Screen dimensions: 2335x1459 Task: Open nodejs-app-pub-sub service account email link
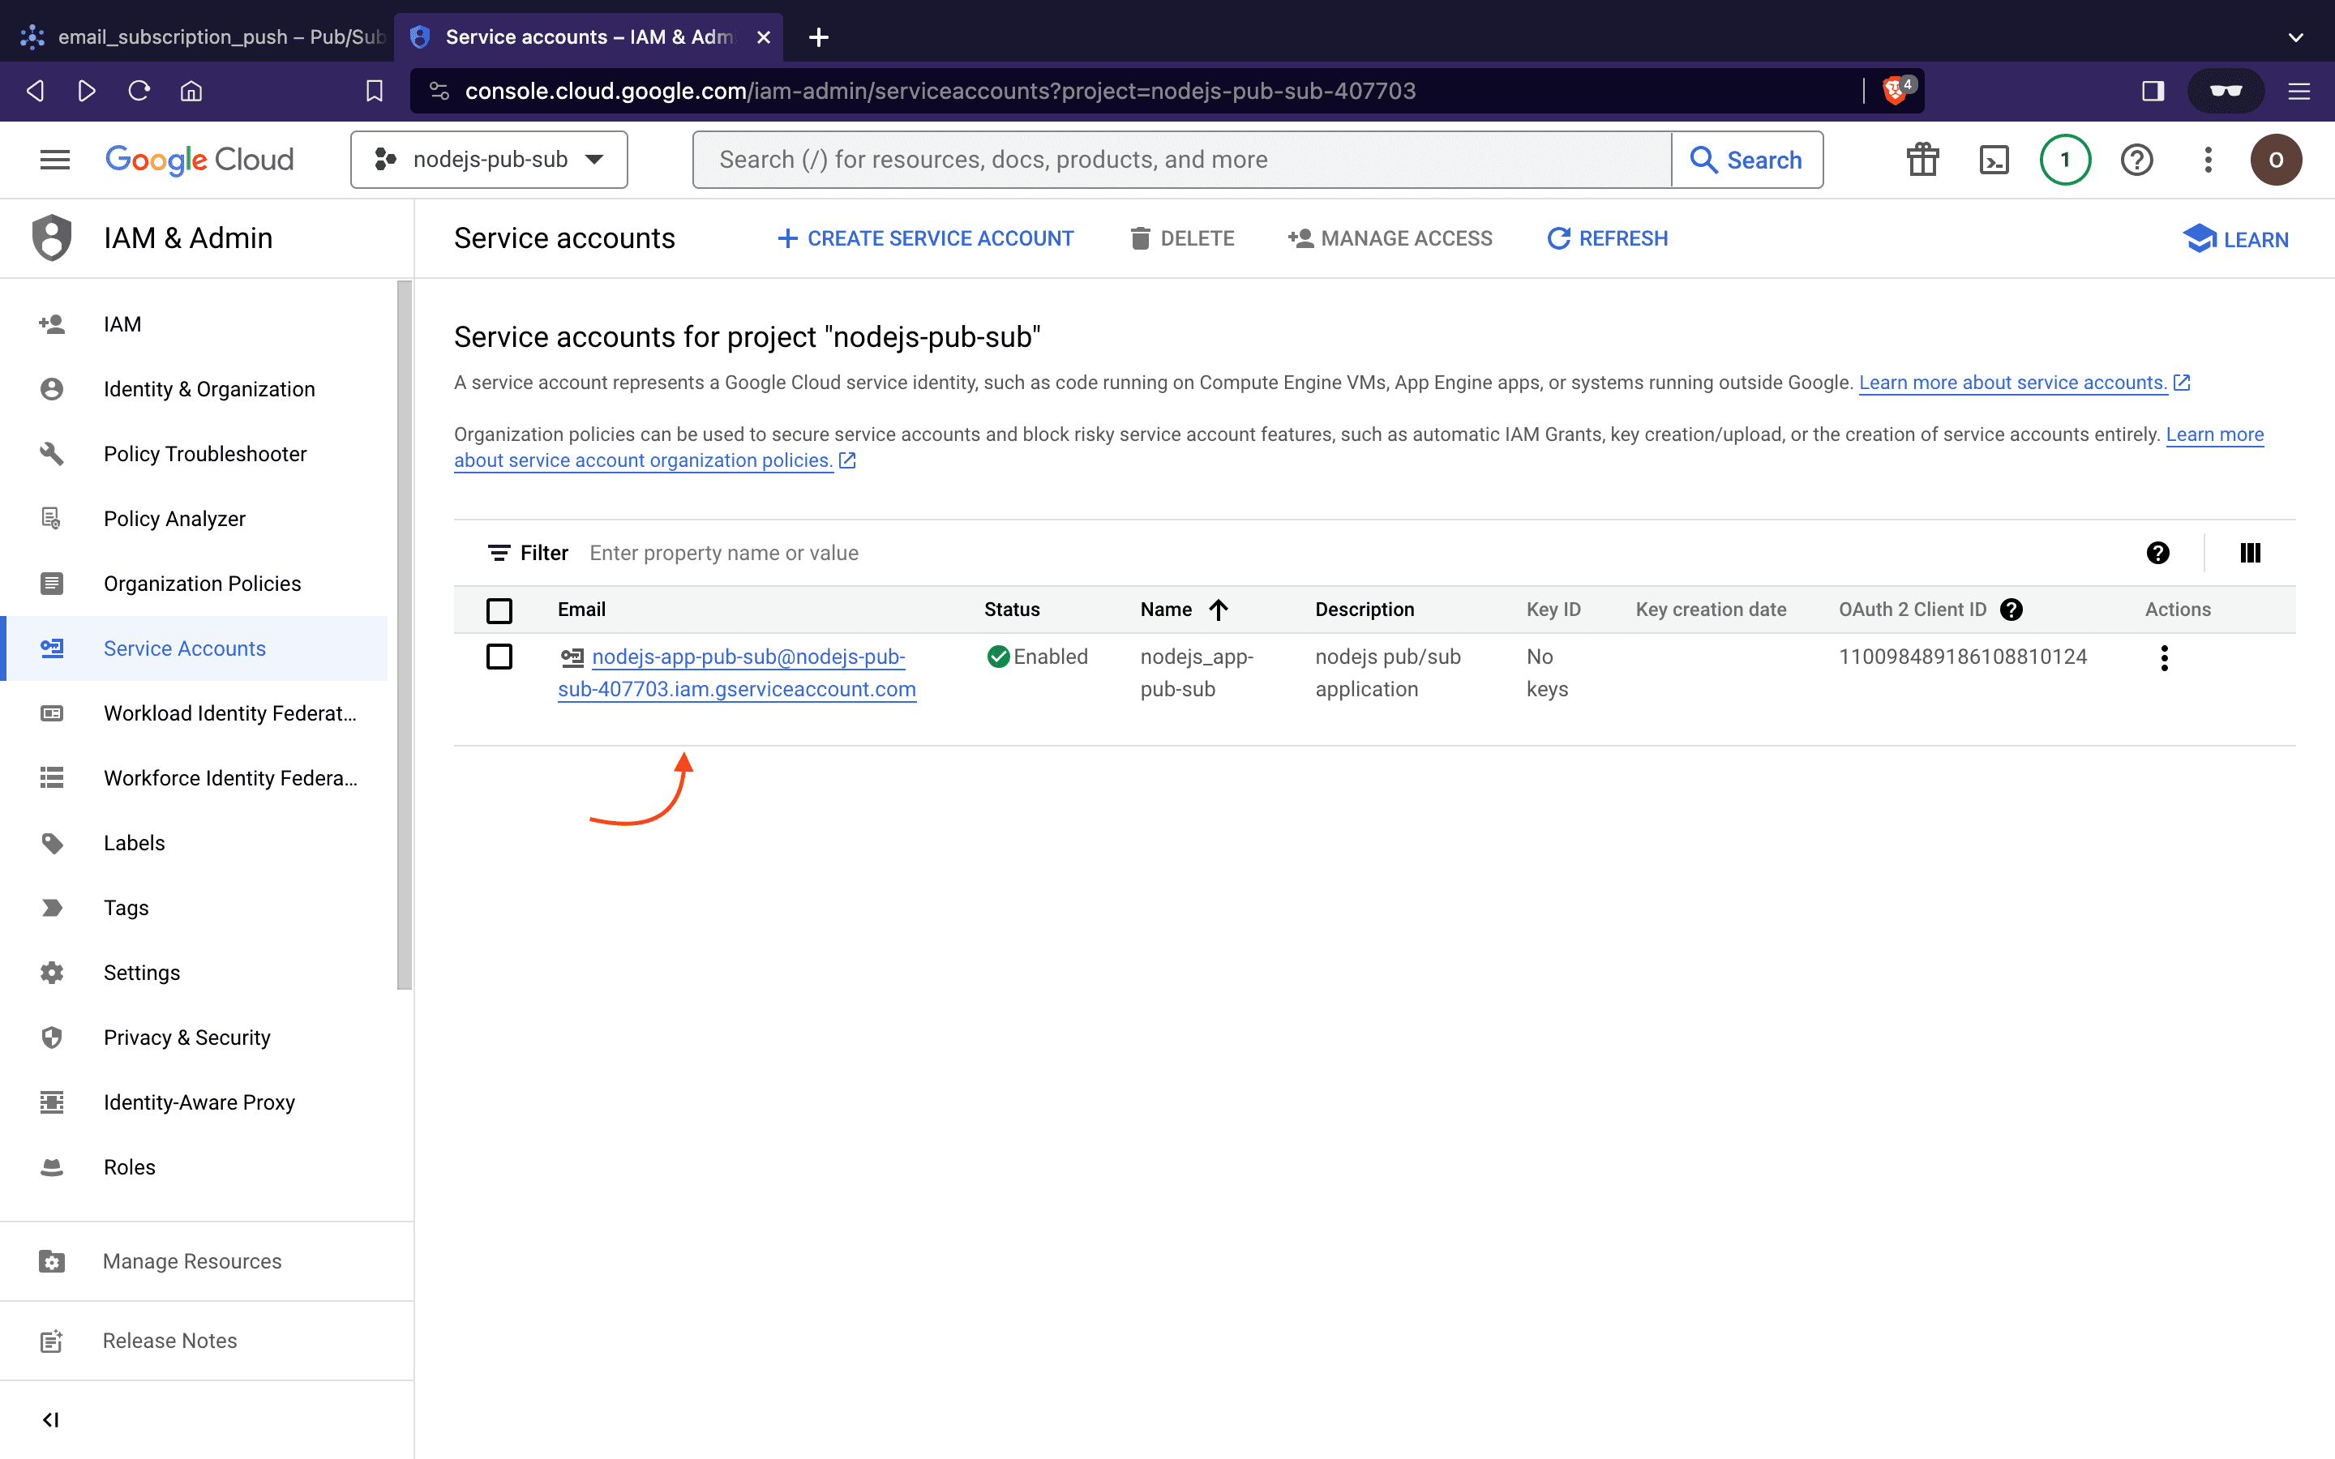737,673
